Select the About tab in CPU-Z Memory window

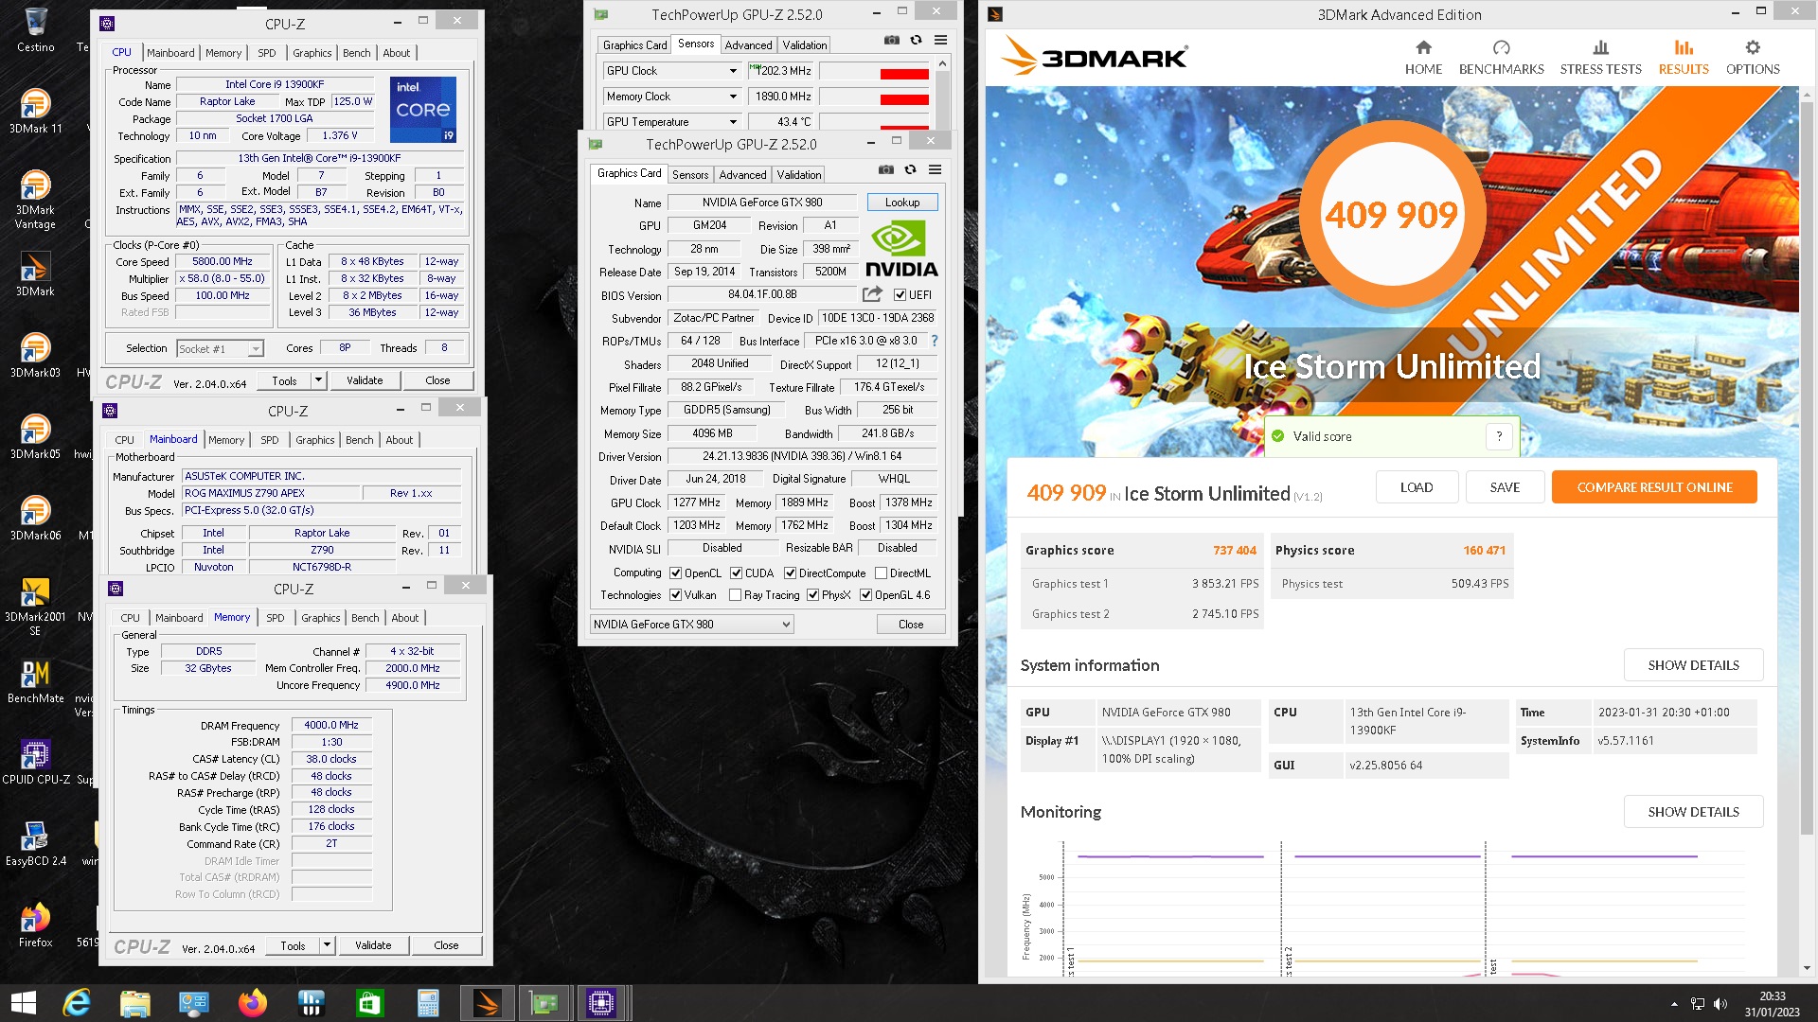point(404,618)
